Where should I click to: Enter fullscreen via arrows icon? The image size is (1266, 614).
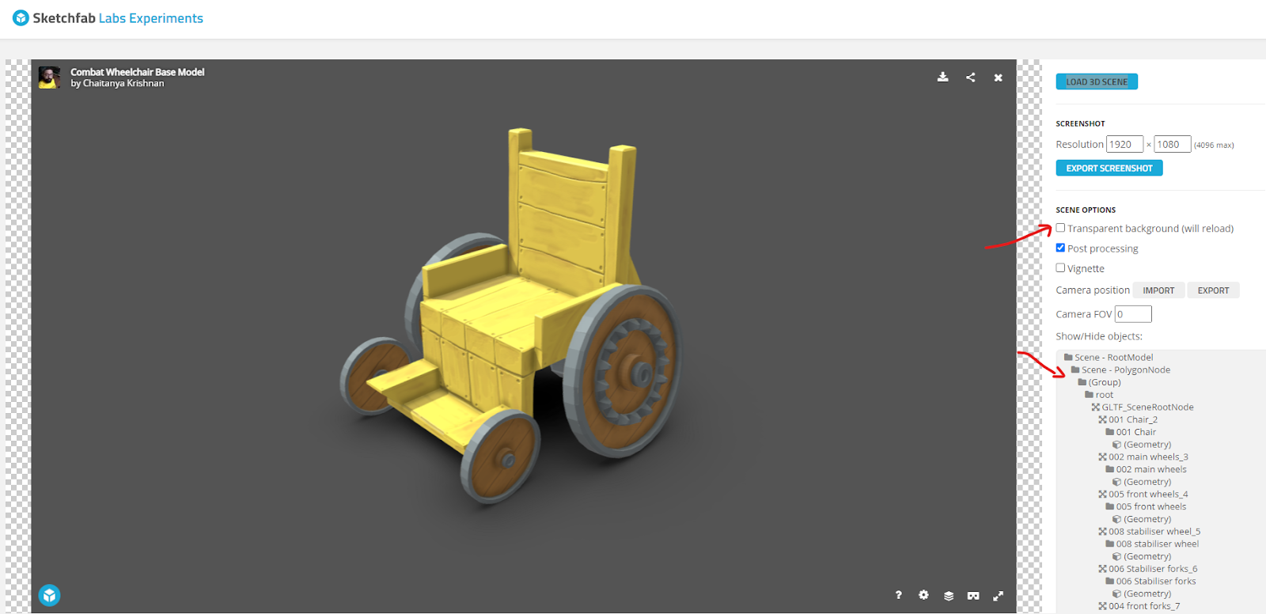tap(998, 595)
